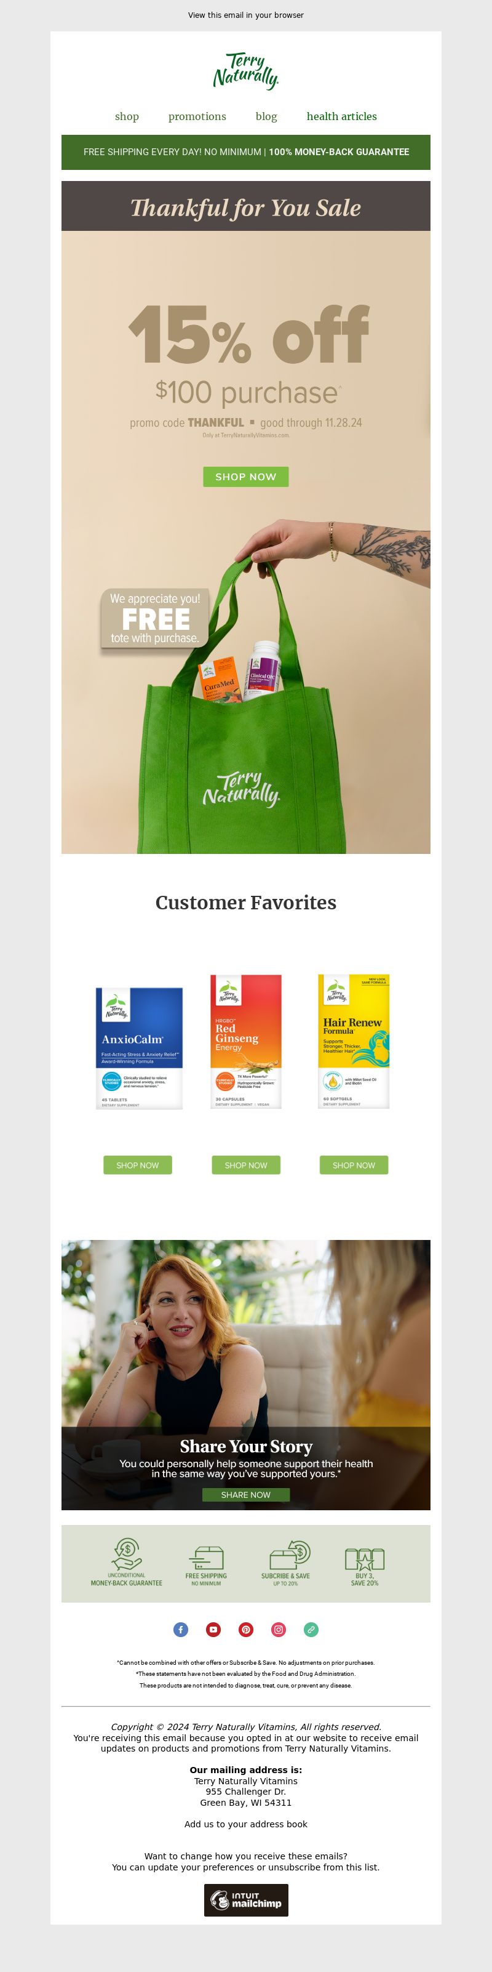Open the promotions menu item

point(197,116)
